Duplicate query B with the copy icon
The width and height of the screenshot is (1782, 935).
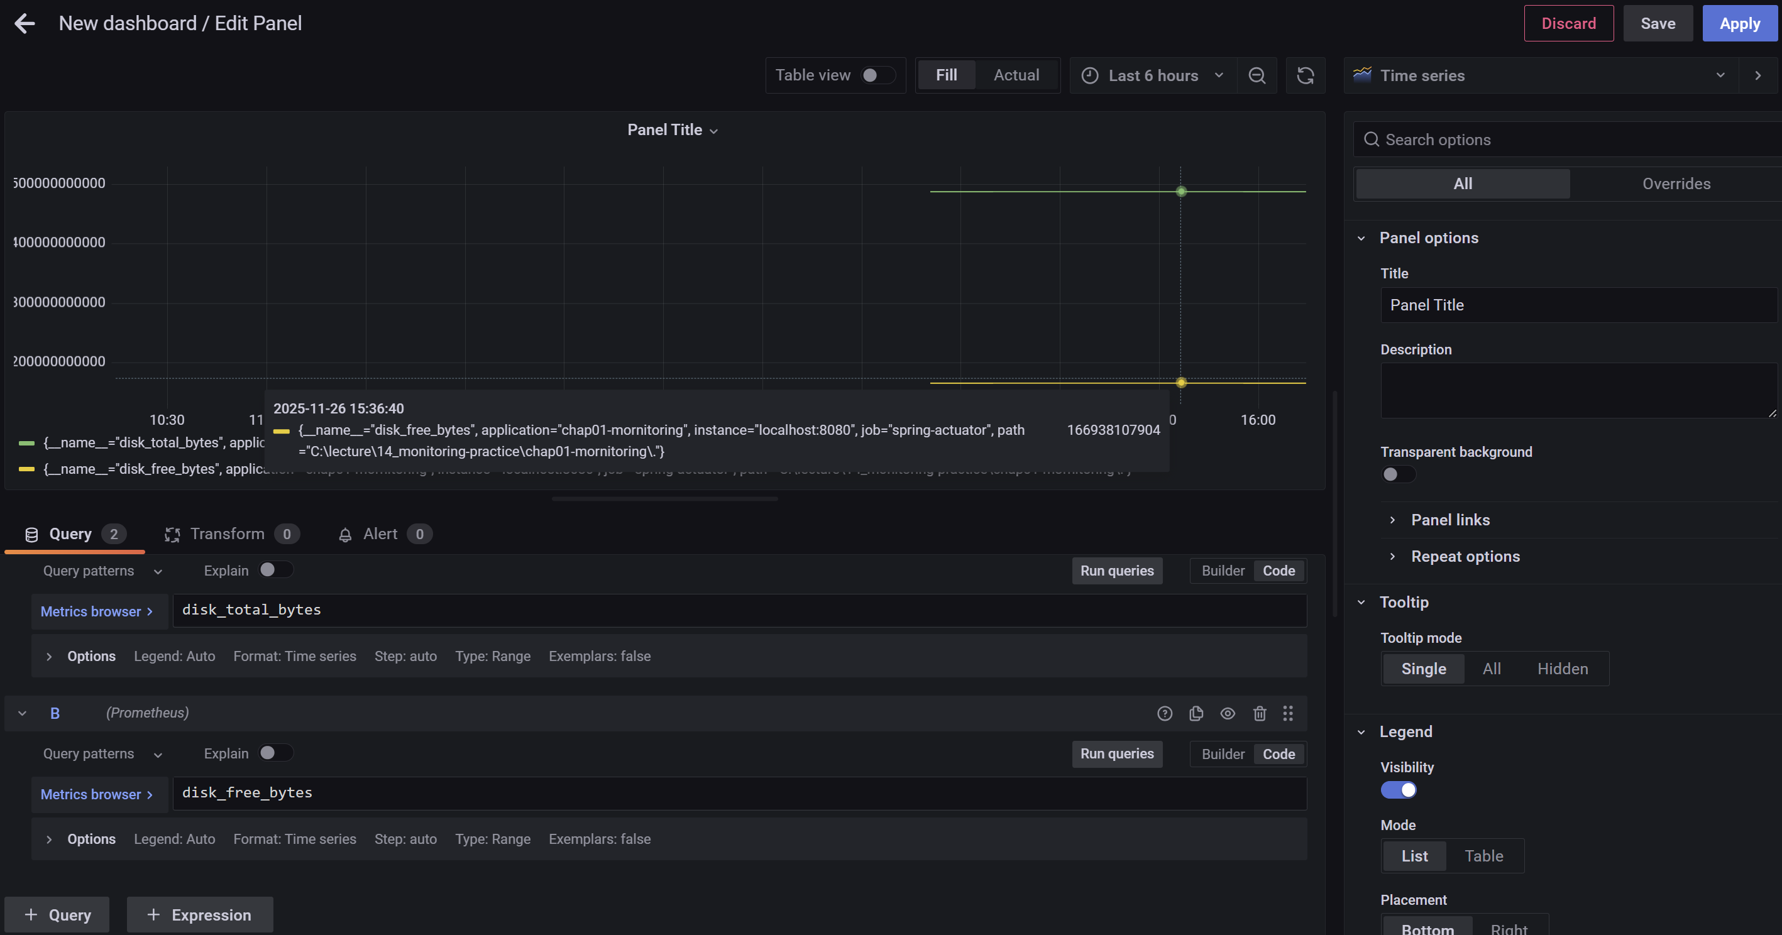point(1196,713)
